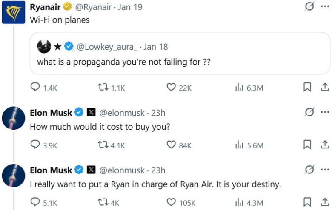
Task: Repost the post with 4.1K reposts
Action: [102, 145]
